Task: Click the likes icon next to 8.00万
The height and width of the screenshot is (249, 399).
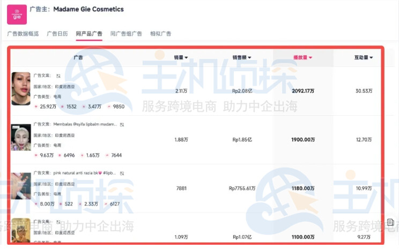Action: pos(36,204)
